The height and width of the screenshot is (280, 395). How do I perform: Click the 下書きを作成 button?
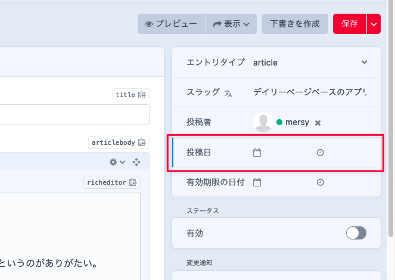[294, 24]
